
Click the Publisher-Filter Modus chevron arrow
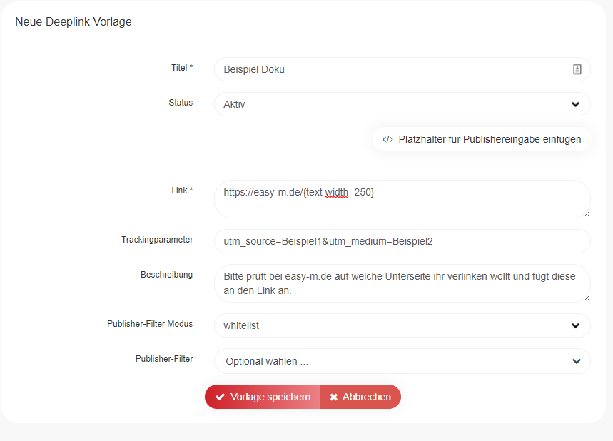[x=575, y=325]
